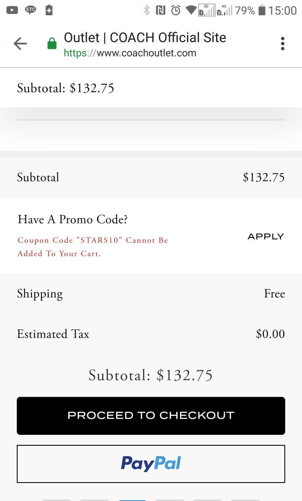
Task: Click the PROCEED TO CHECKOUT button
Action: coord(151,416)
